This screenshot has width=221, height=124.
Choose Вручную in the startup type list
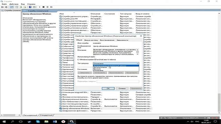click(116, 69)
